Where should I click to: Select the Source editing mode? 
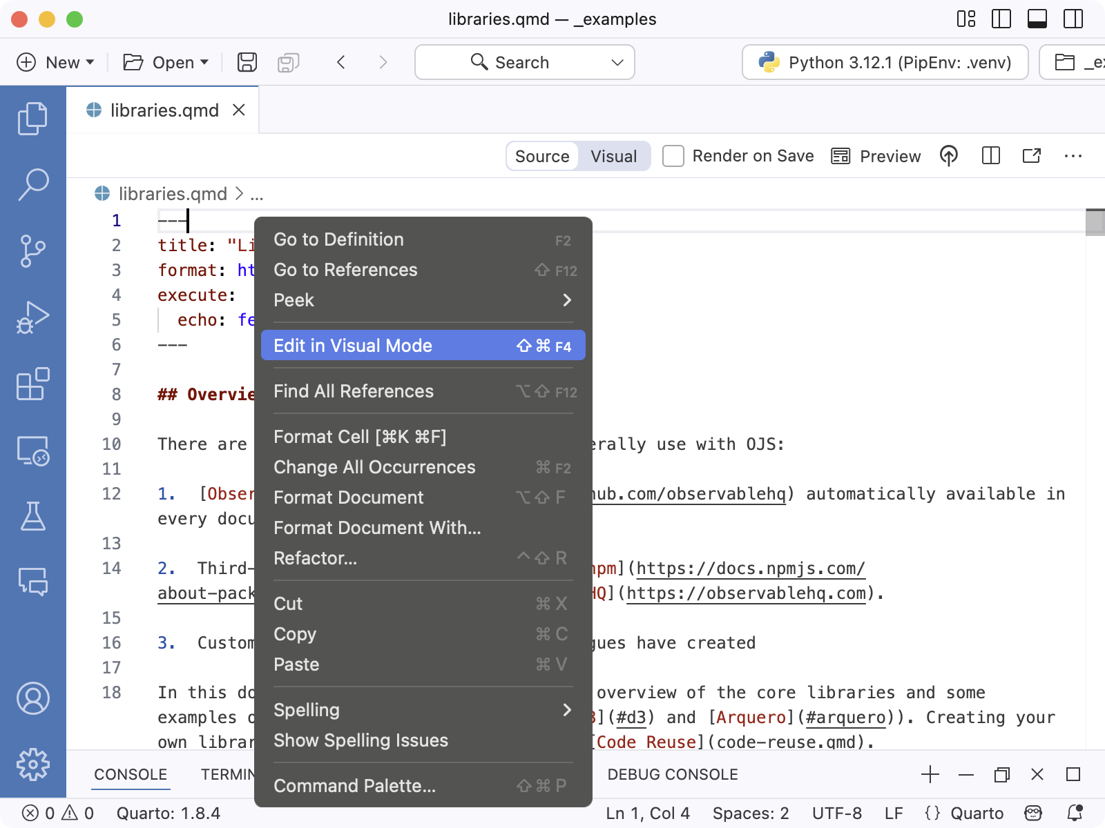[x=543, y=156]
